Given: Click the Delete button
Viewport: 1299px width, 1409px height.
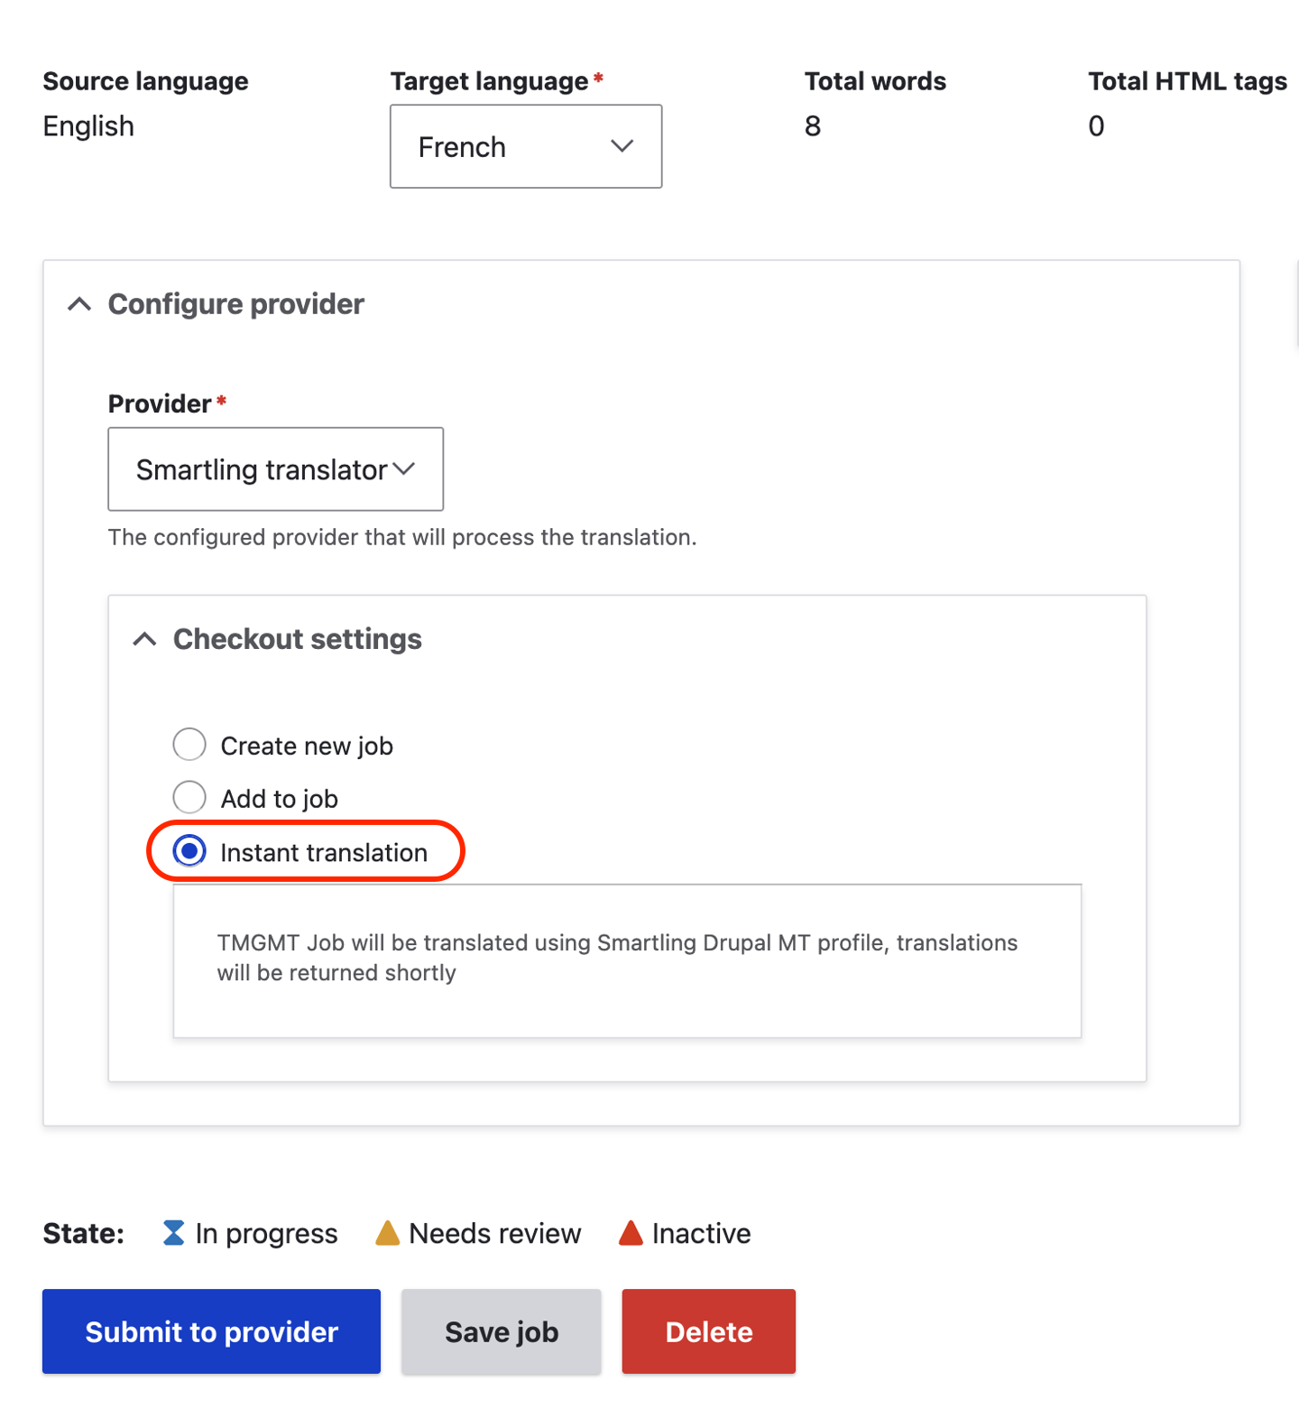Looking at the screenshot, I should (707, 1330).
